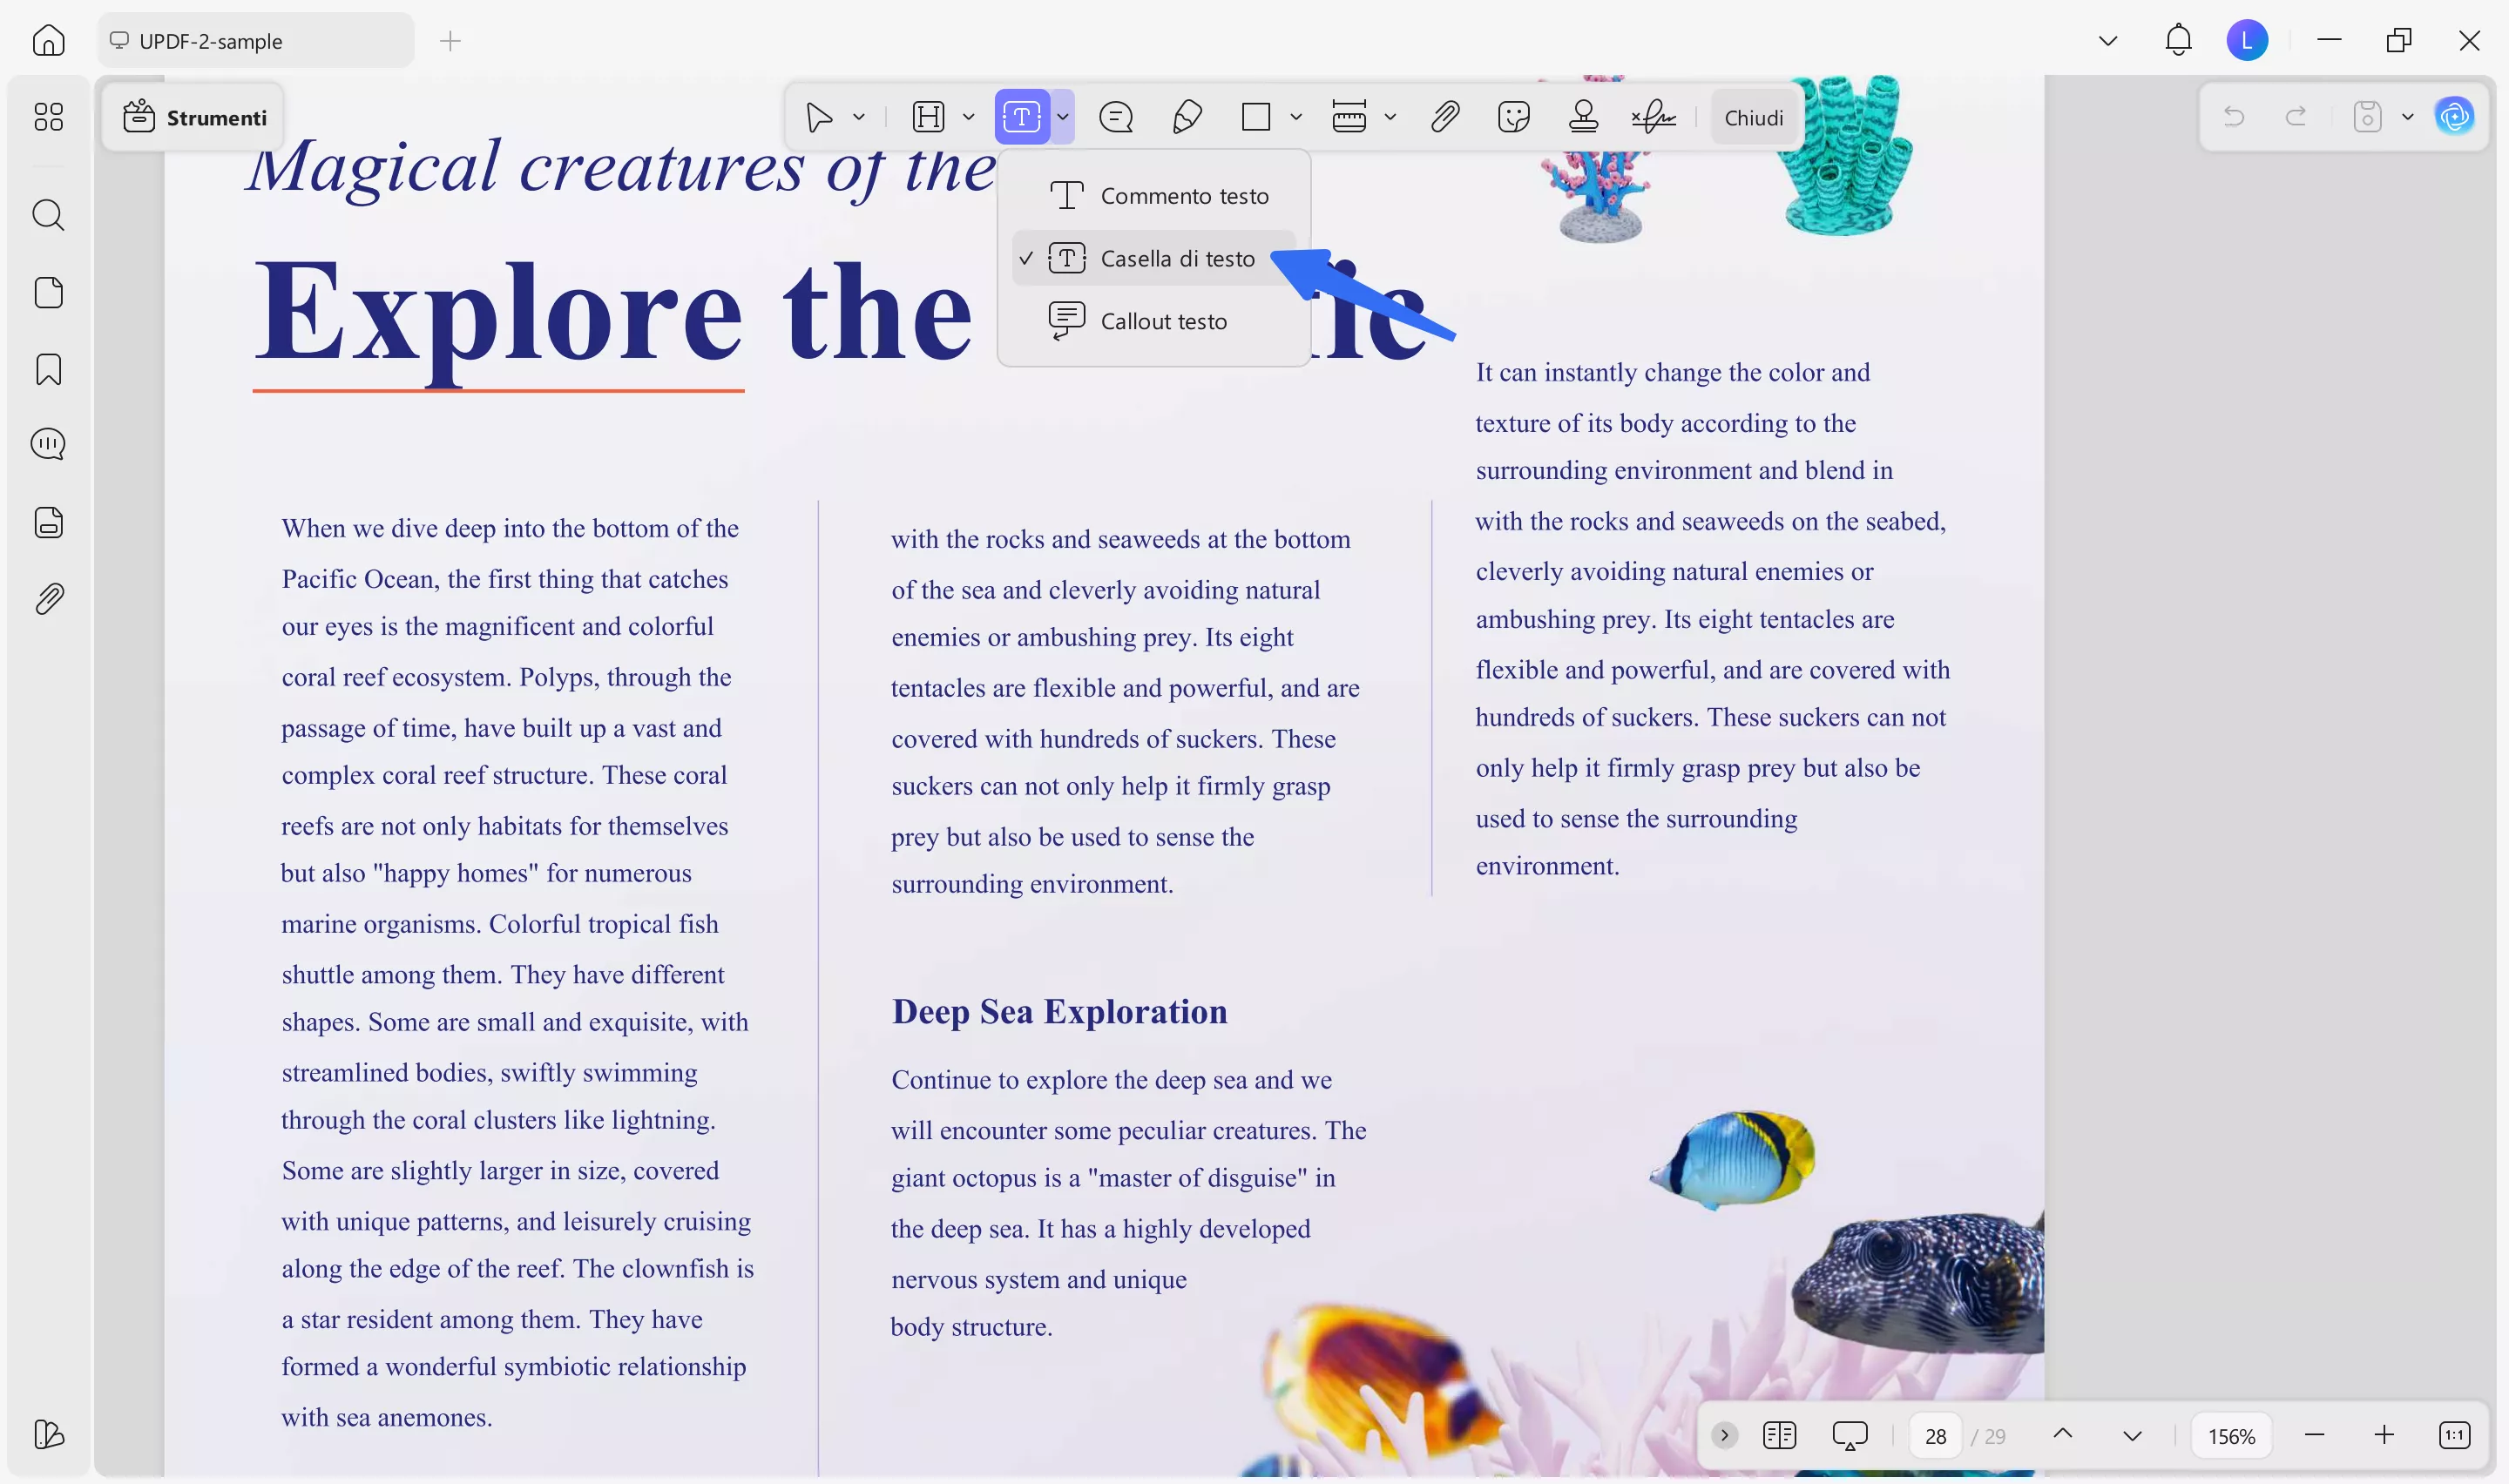Select the sticky note comment tool
Image resolution: width=2509 pixels, height=1484 pixels.
1115,118
